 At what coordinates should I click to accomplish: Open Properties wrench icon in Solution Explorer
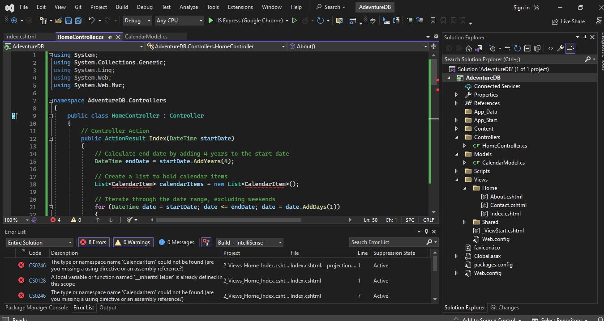(x=560, y=48)
